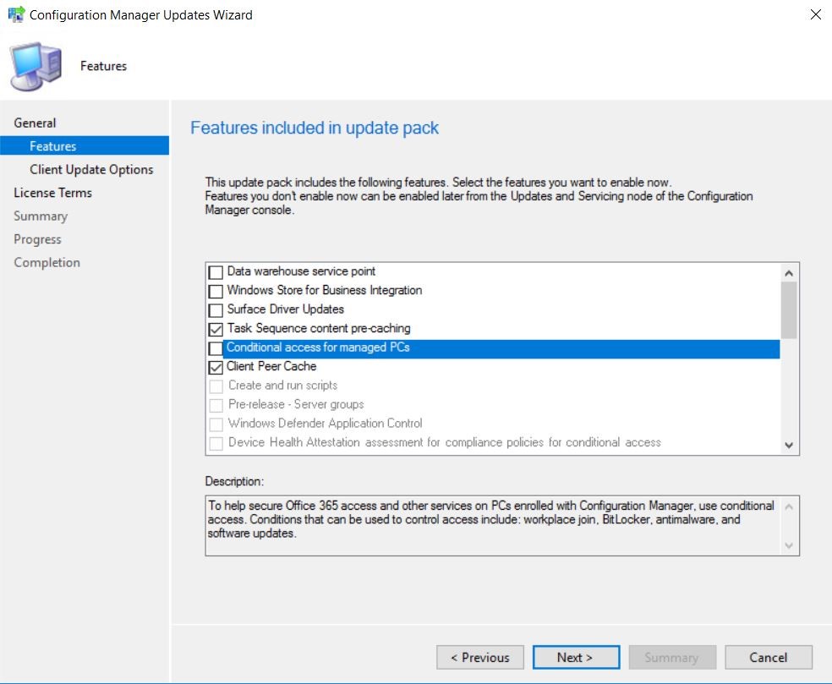Click the Previous button
The image size is (832, 684).
[x=479, y=657]
